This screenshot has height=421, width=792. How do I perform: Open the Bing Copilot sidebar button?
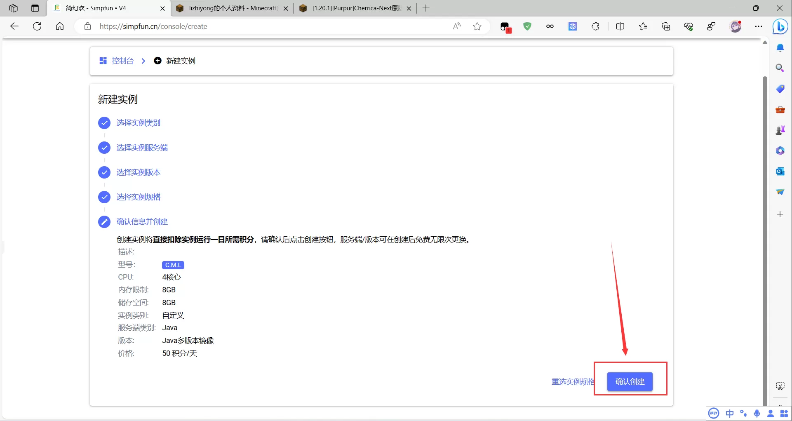point(780,27)
